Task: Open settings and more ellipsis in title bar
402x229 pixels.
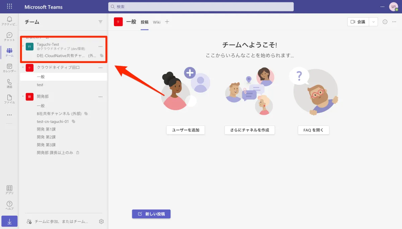Action: pos(383,7)
